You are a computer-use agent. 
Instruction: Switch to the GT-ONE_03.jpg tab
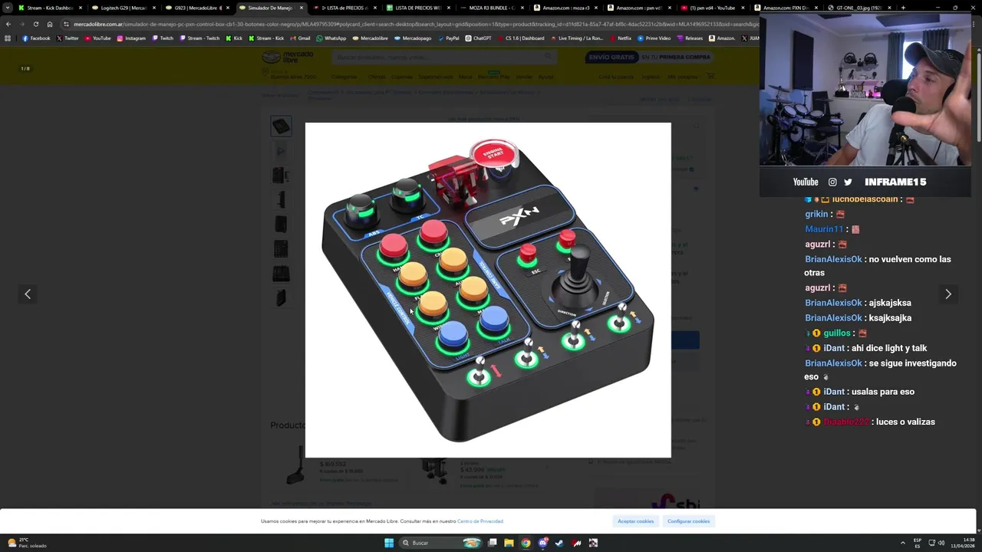858,8
